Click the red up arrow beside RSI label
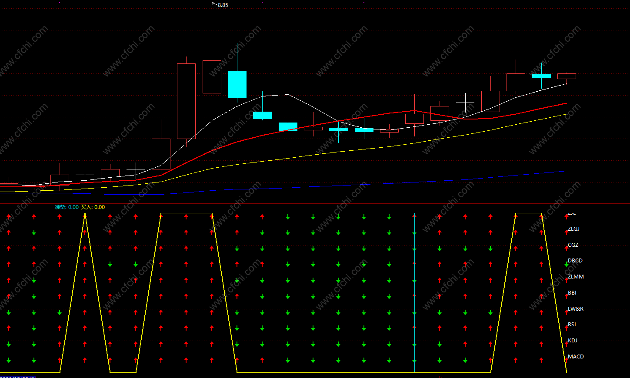 click(567, 328)
